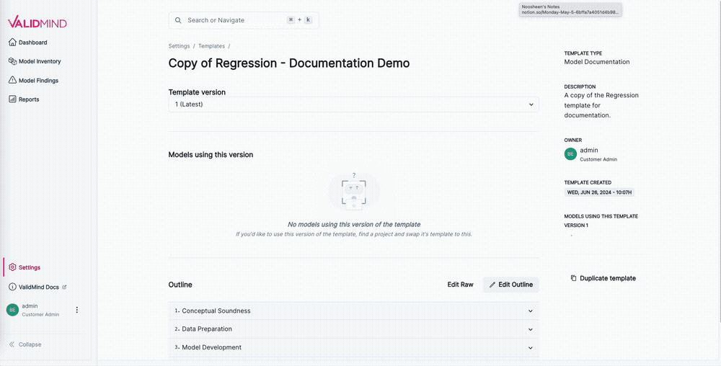Click the Settings gear icon
Viewport: 721px width, 366px height.
12,267
